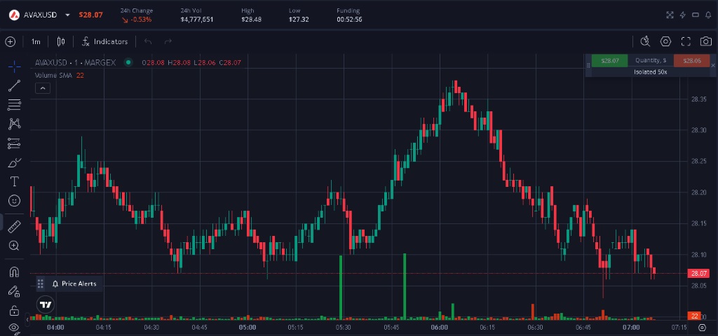Viewport: 718px width, 336px height.
Task: Collapse the indicator legend chevron
Action: click(43, 88)
